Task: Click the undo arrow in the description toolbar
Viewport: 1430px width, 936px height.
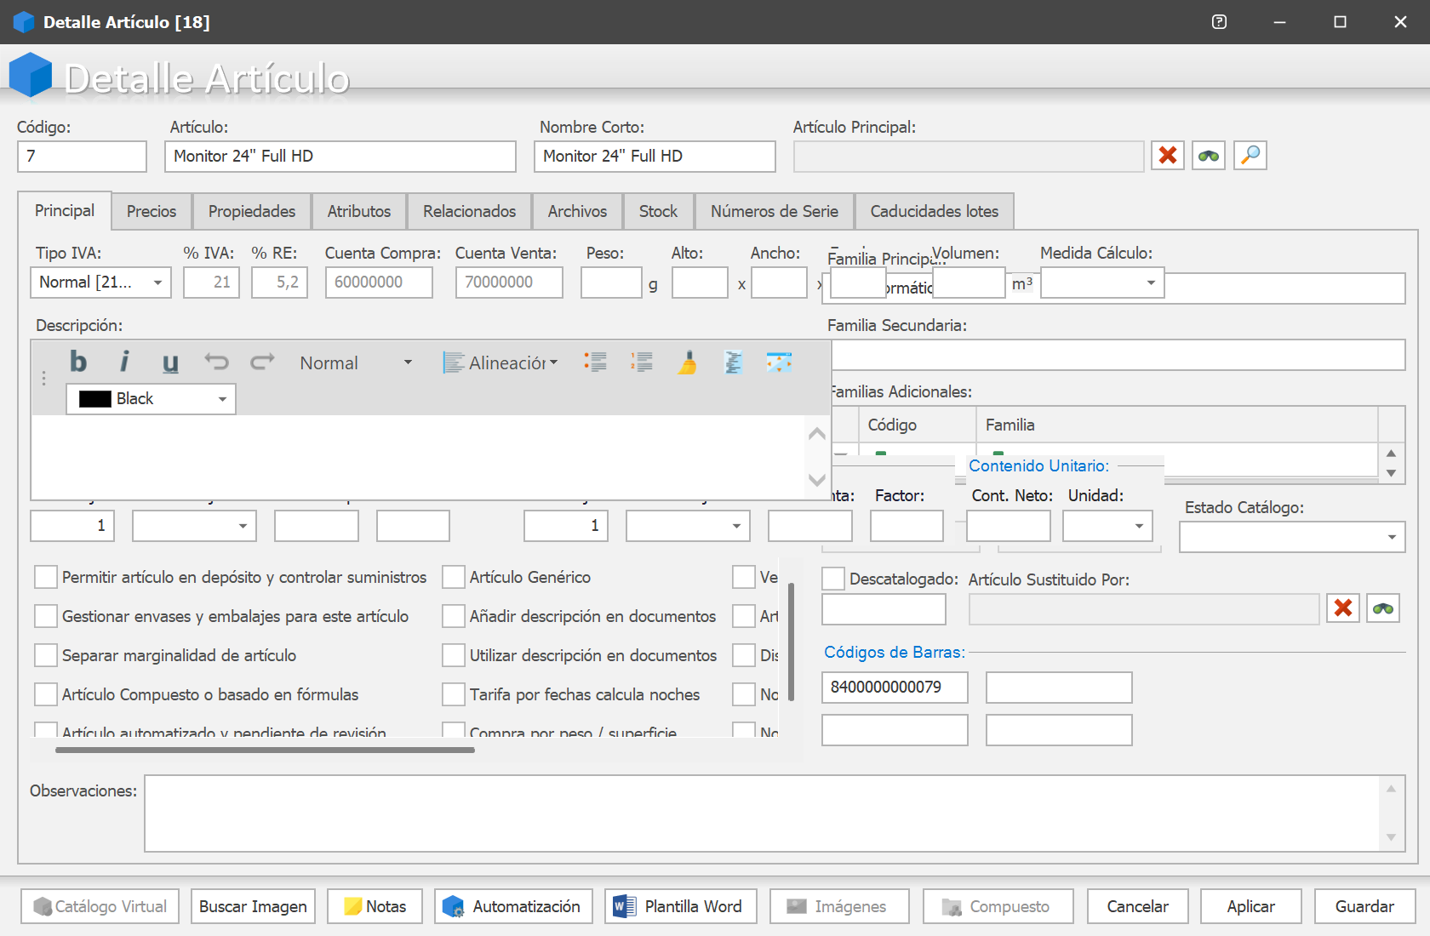Action: [x=216, y=362]
